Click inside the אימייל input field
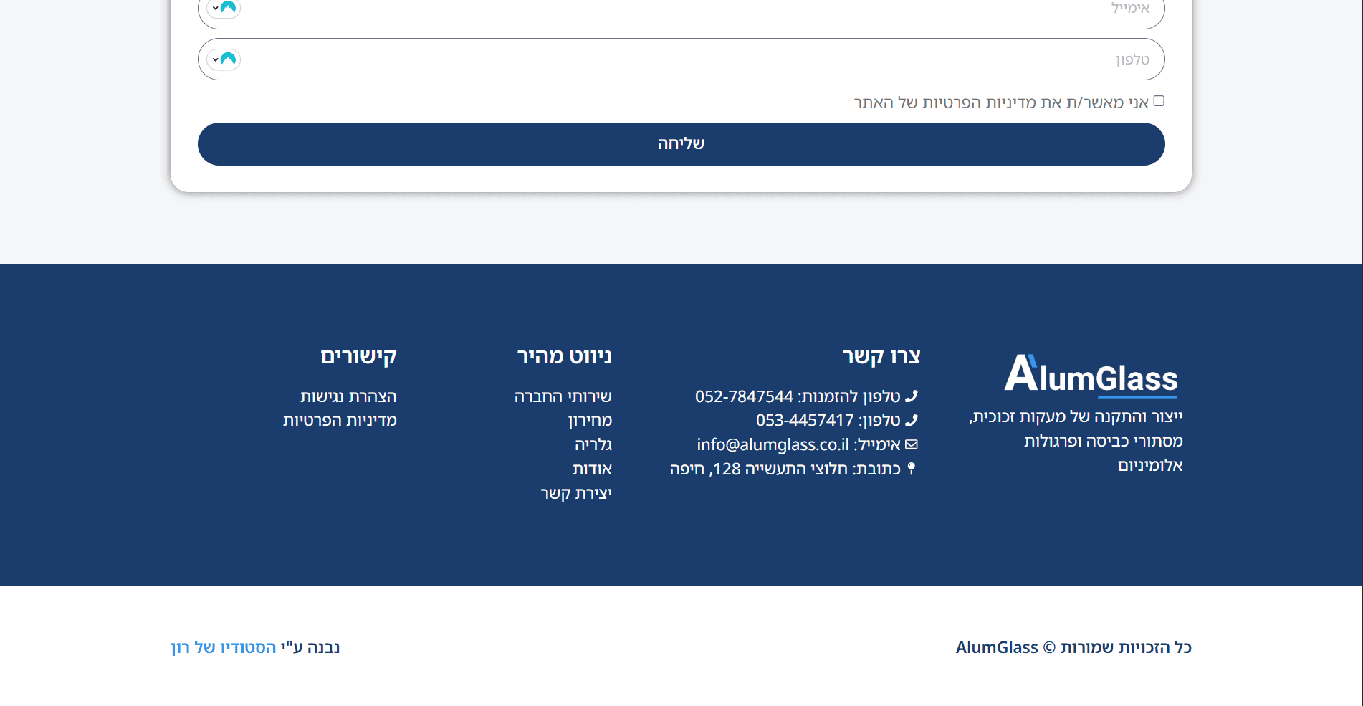This screenshot has height=706, width=1363. [x=681, y=10]
